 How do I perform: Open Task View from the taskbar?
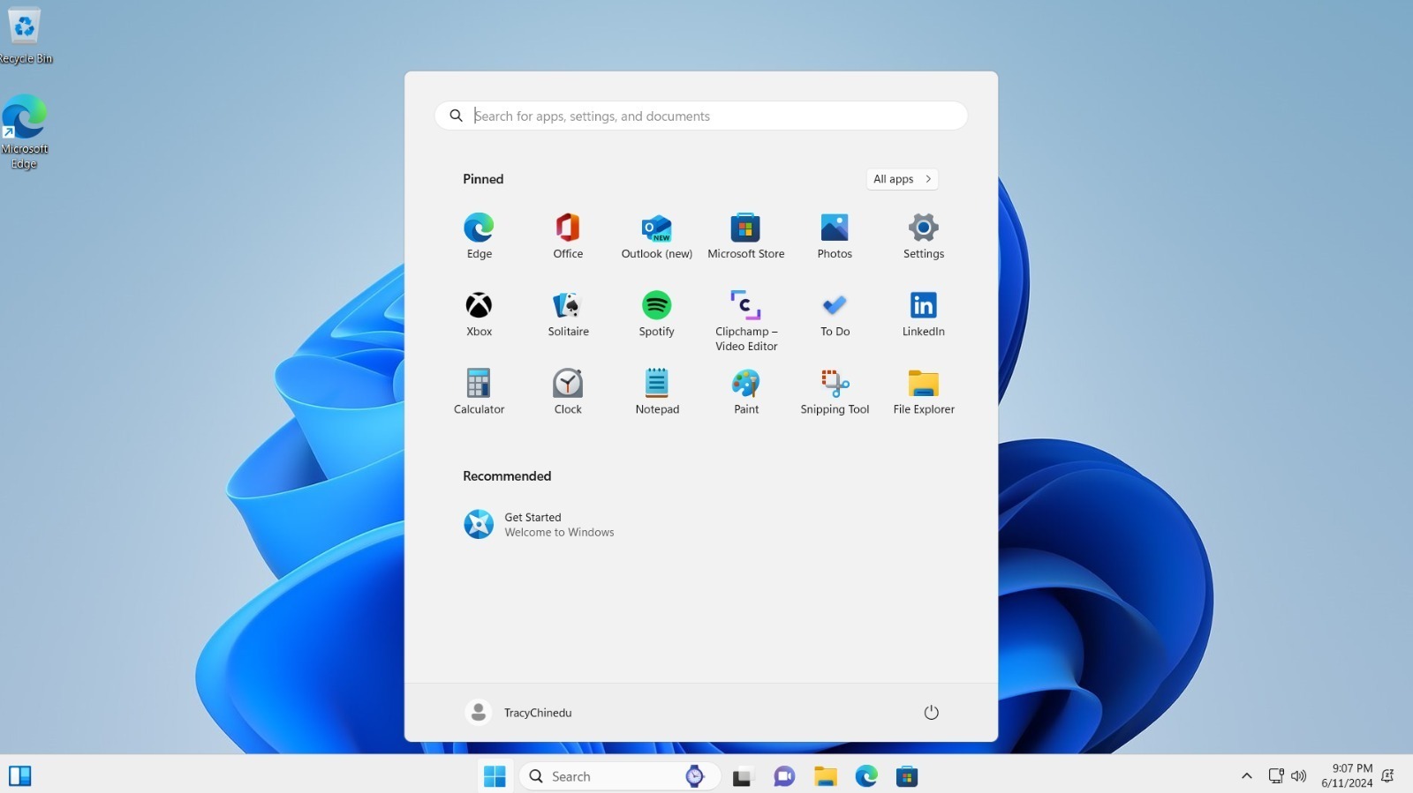[742, 777]
